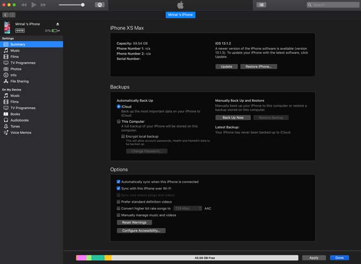Skip to the next track
The height and width of the screenshot is (264, 361).
[43, 5]
